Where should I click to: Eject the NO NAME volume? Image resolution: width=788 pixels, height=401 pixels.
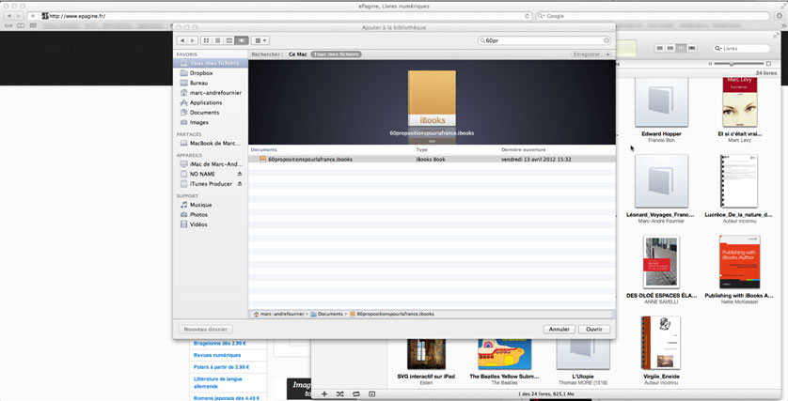point(240,174)
